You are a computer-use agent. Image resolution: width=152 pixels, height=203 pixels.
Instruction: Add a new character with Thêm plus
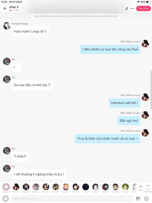point(141,188)
